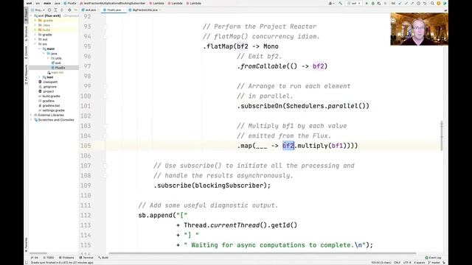Expand the out folder in project tree

(35, 39)
